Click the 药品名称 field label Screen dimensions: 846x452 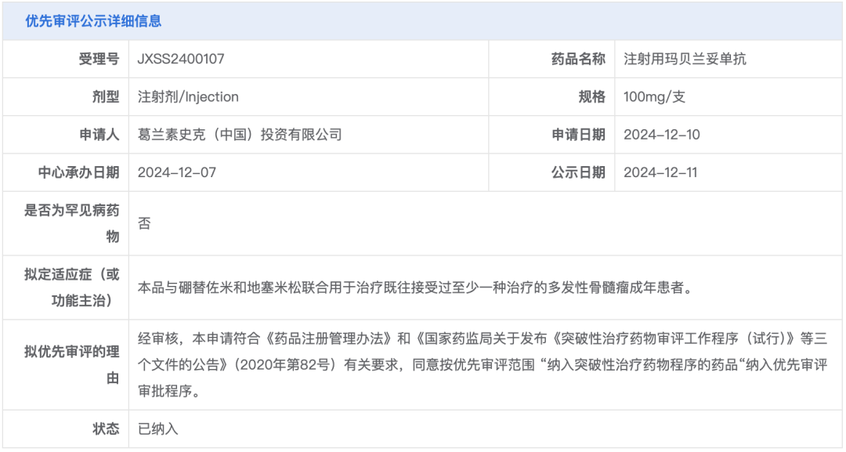(578, 59)
